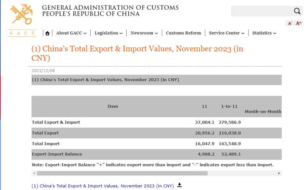Click the GACC customs emblem logo

(22, 14)
